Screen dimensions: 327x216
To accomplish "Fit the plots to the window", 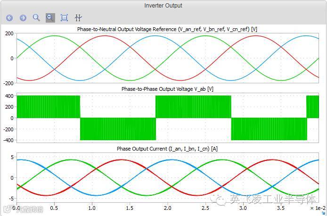I will (64, 18).
